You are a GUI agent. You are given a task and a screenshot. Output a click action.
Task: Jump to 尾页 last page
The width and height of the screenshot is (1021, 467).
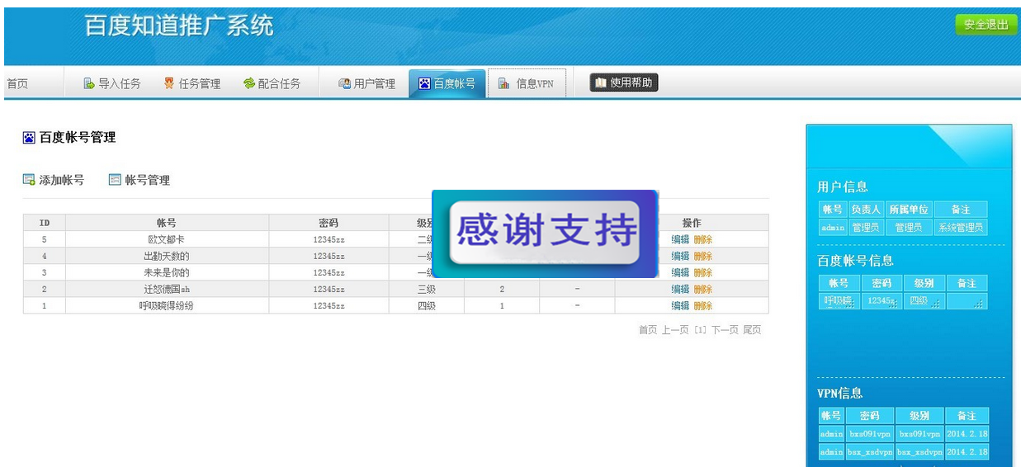[x=752, y=330]
